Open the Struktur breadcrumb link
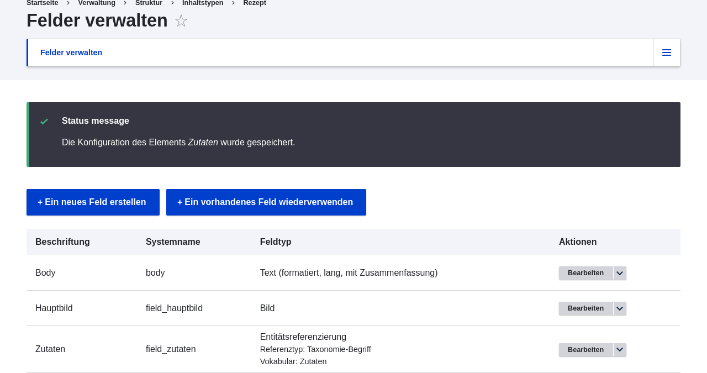Image resolution: width=707 pixels, height=373 pixels. 149,3
